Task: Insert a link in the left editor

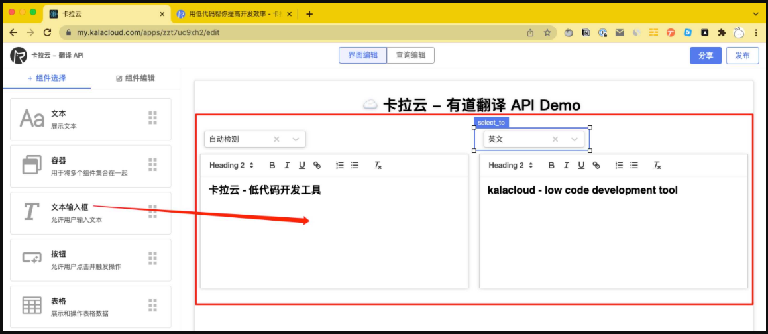Action: click(x=317, y=166)
